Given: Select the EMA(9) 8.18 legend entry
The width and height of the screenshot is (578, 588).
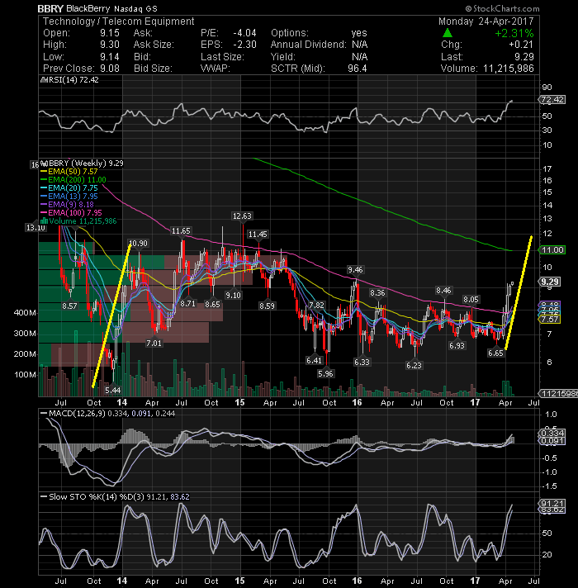Looking at the screenshot, I should coord(67,204).
